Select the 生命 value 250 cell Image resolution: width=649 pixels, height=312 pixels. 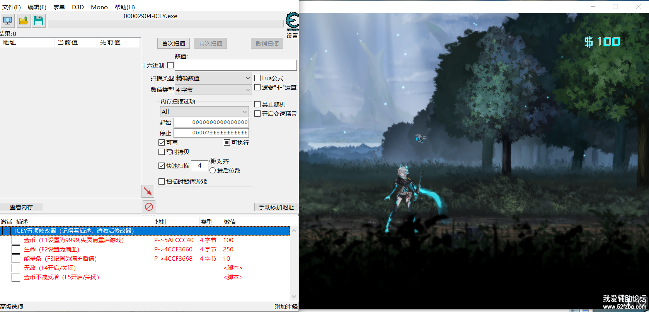[228, 249]
